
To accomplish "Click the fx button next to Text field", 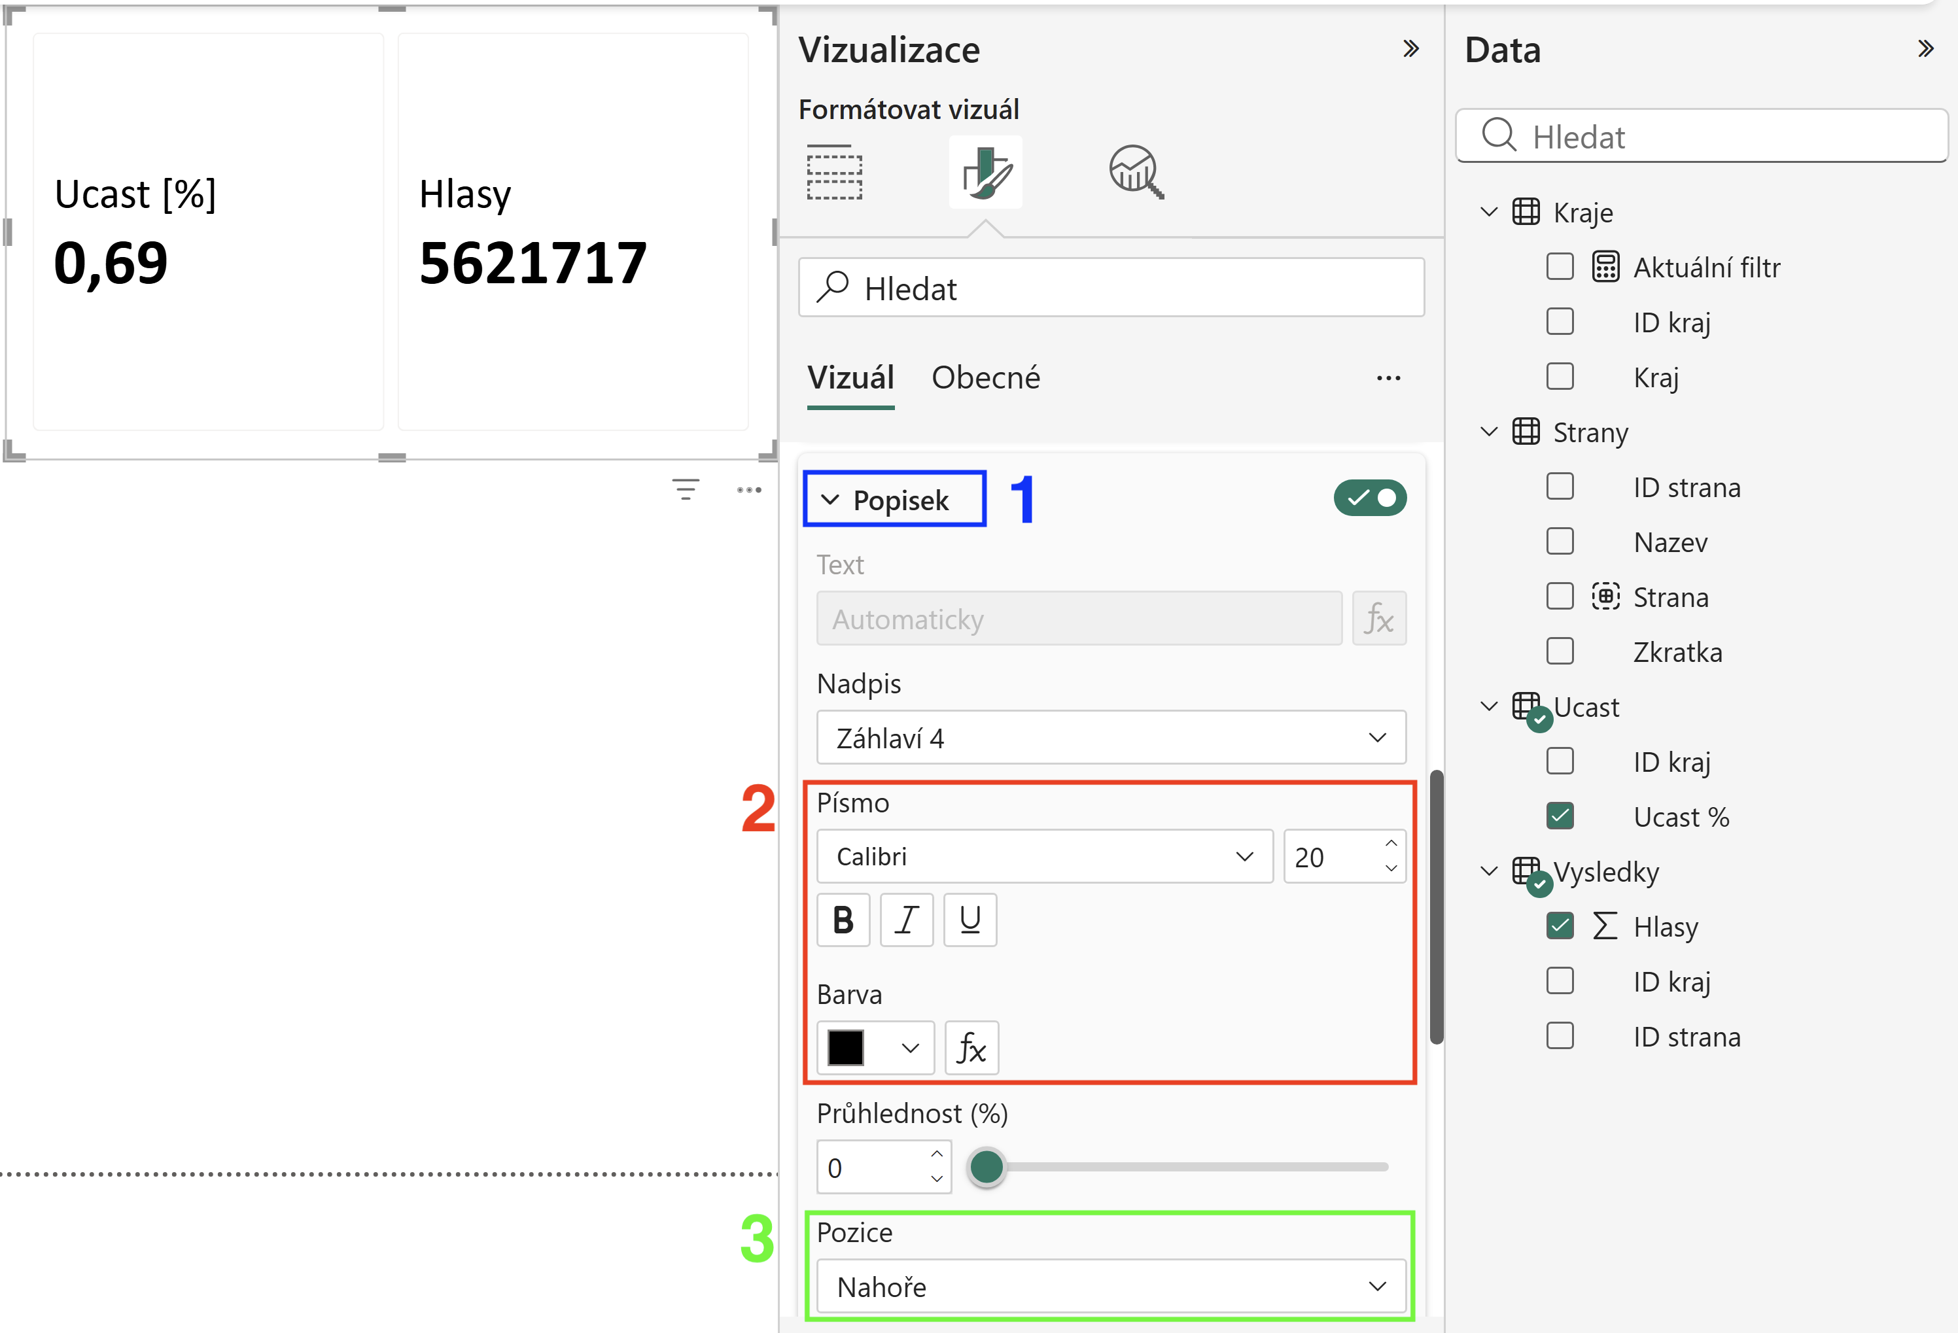I will tap(1379, 619).
